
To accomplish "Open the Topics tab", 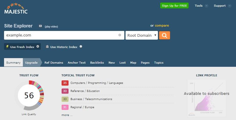I will coord(159,63).
